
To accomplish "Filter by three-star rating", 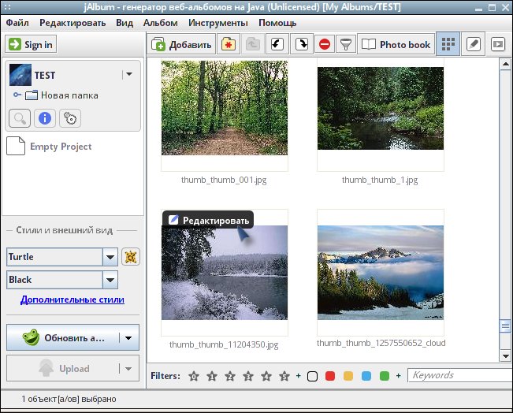I will [x=248, y=376].
